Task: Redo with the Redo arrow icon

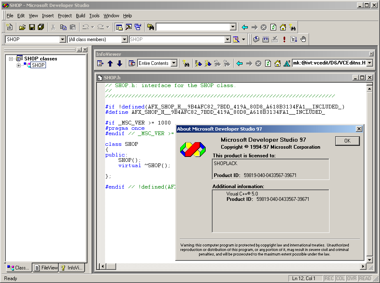Action: click(x=101, y=27)
